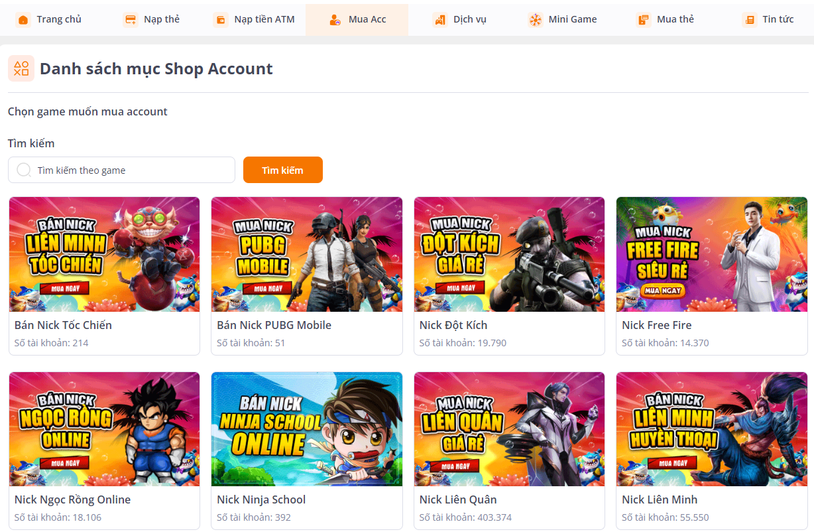Click the Dịch vụ services icon
814x532 pixels.
click(x=440, y=20)
